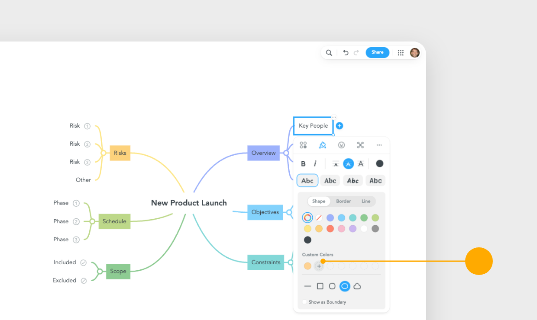Click the Share button

click(377, 52)
